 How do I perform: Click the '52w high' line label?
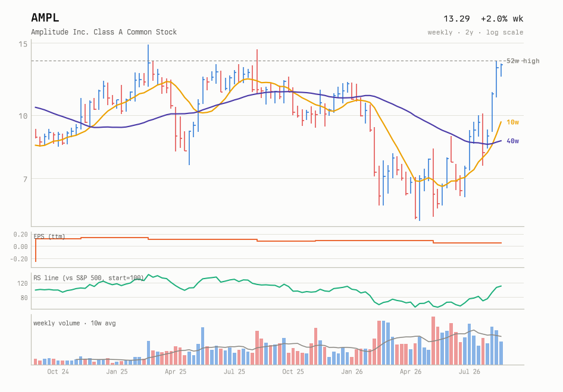point(523,61)
